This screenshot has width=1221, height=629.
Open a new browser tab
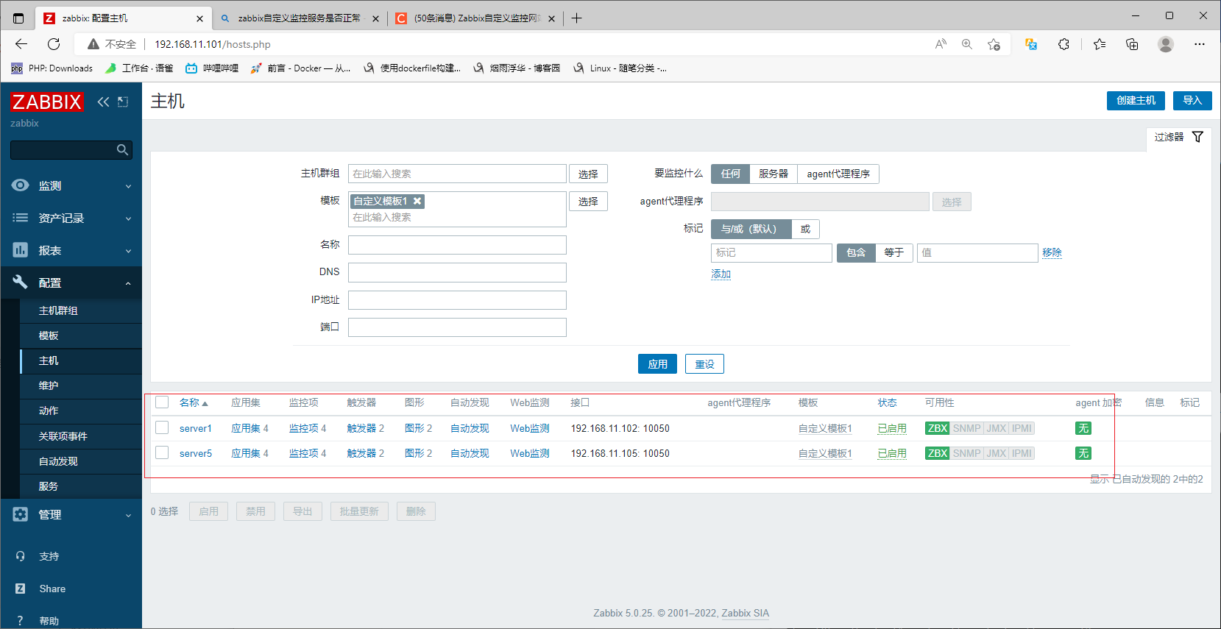[577, 18]
